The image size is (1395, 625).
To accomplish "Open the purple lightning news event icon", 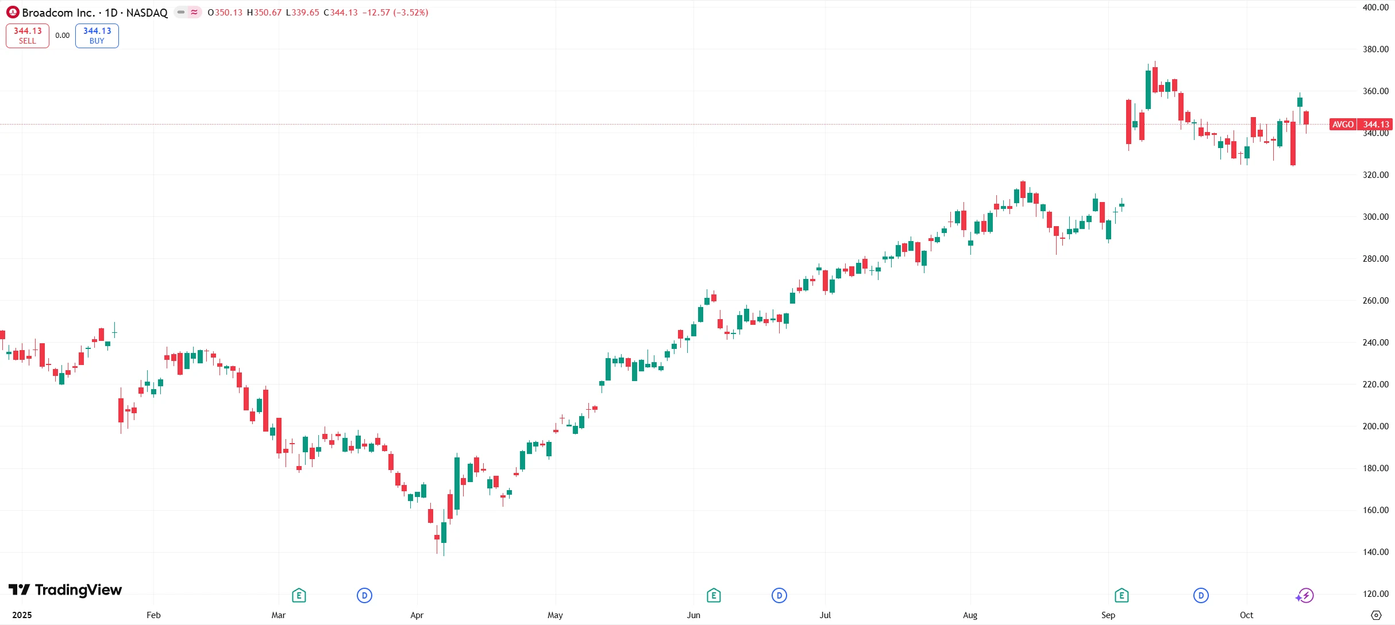I will tap(1305, 596).
